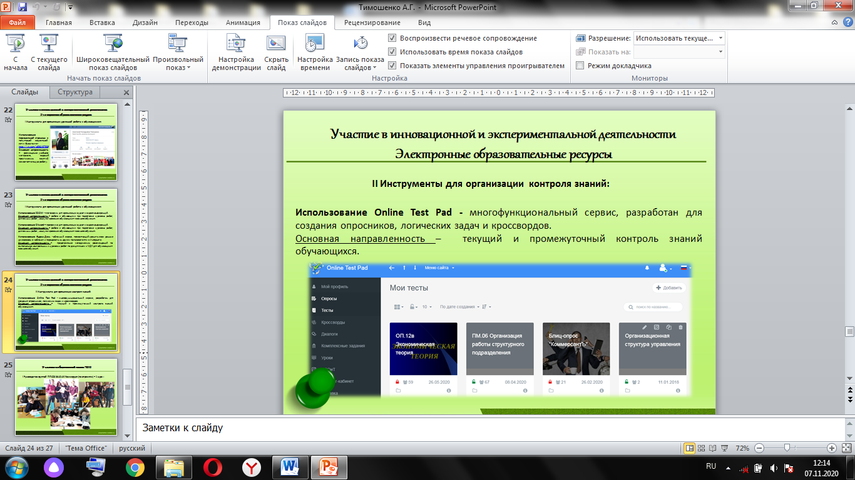Viewport: 855px width, 480px height.
Task: Toggle show media controls checkbox
Action: [392, 66]
